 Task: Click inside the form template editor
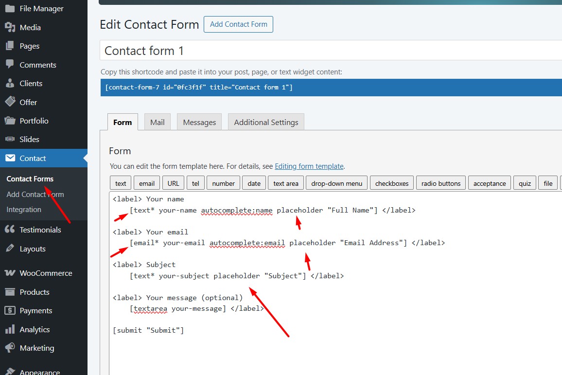tap(335, 283)
